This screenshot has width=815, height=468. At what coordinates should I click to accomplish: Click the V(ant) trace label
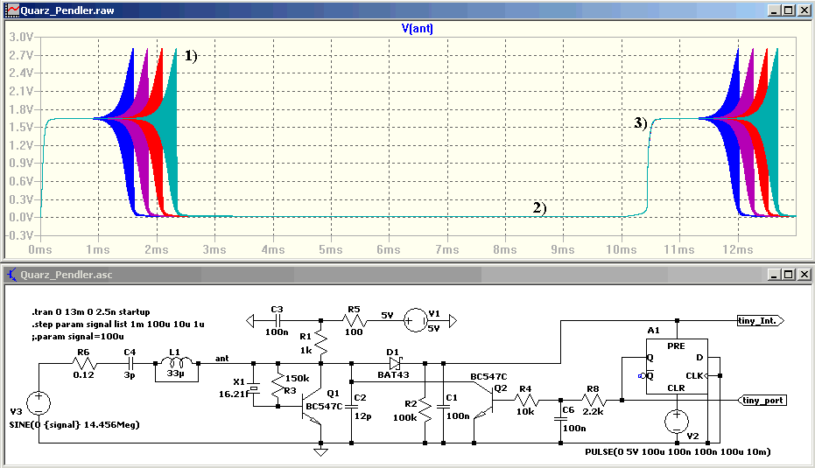coord(417,29)
